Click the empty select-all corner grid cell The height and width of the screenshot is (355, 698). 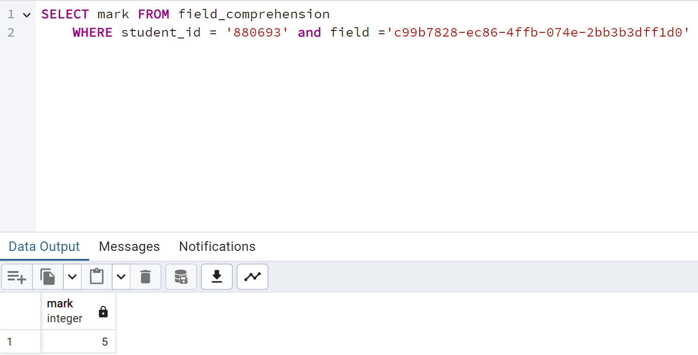tap(20, 310)
